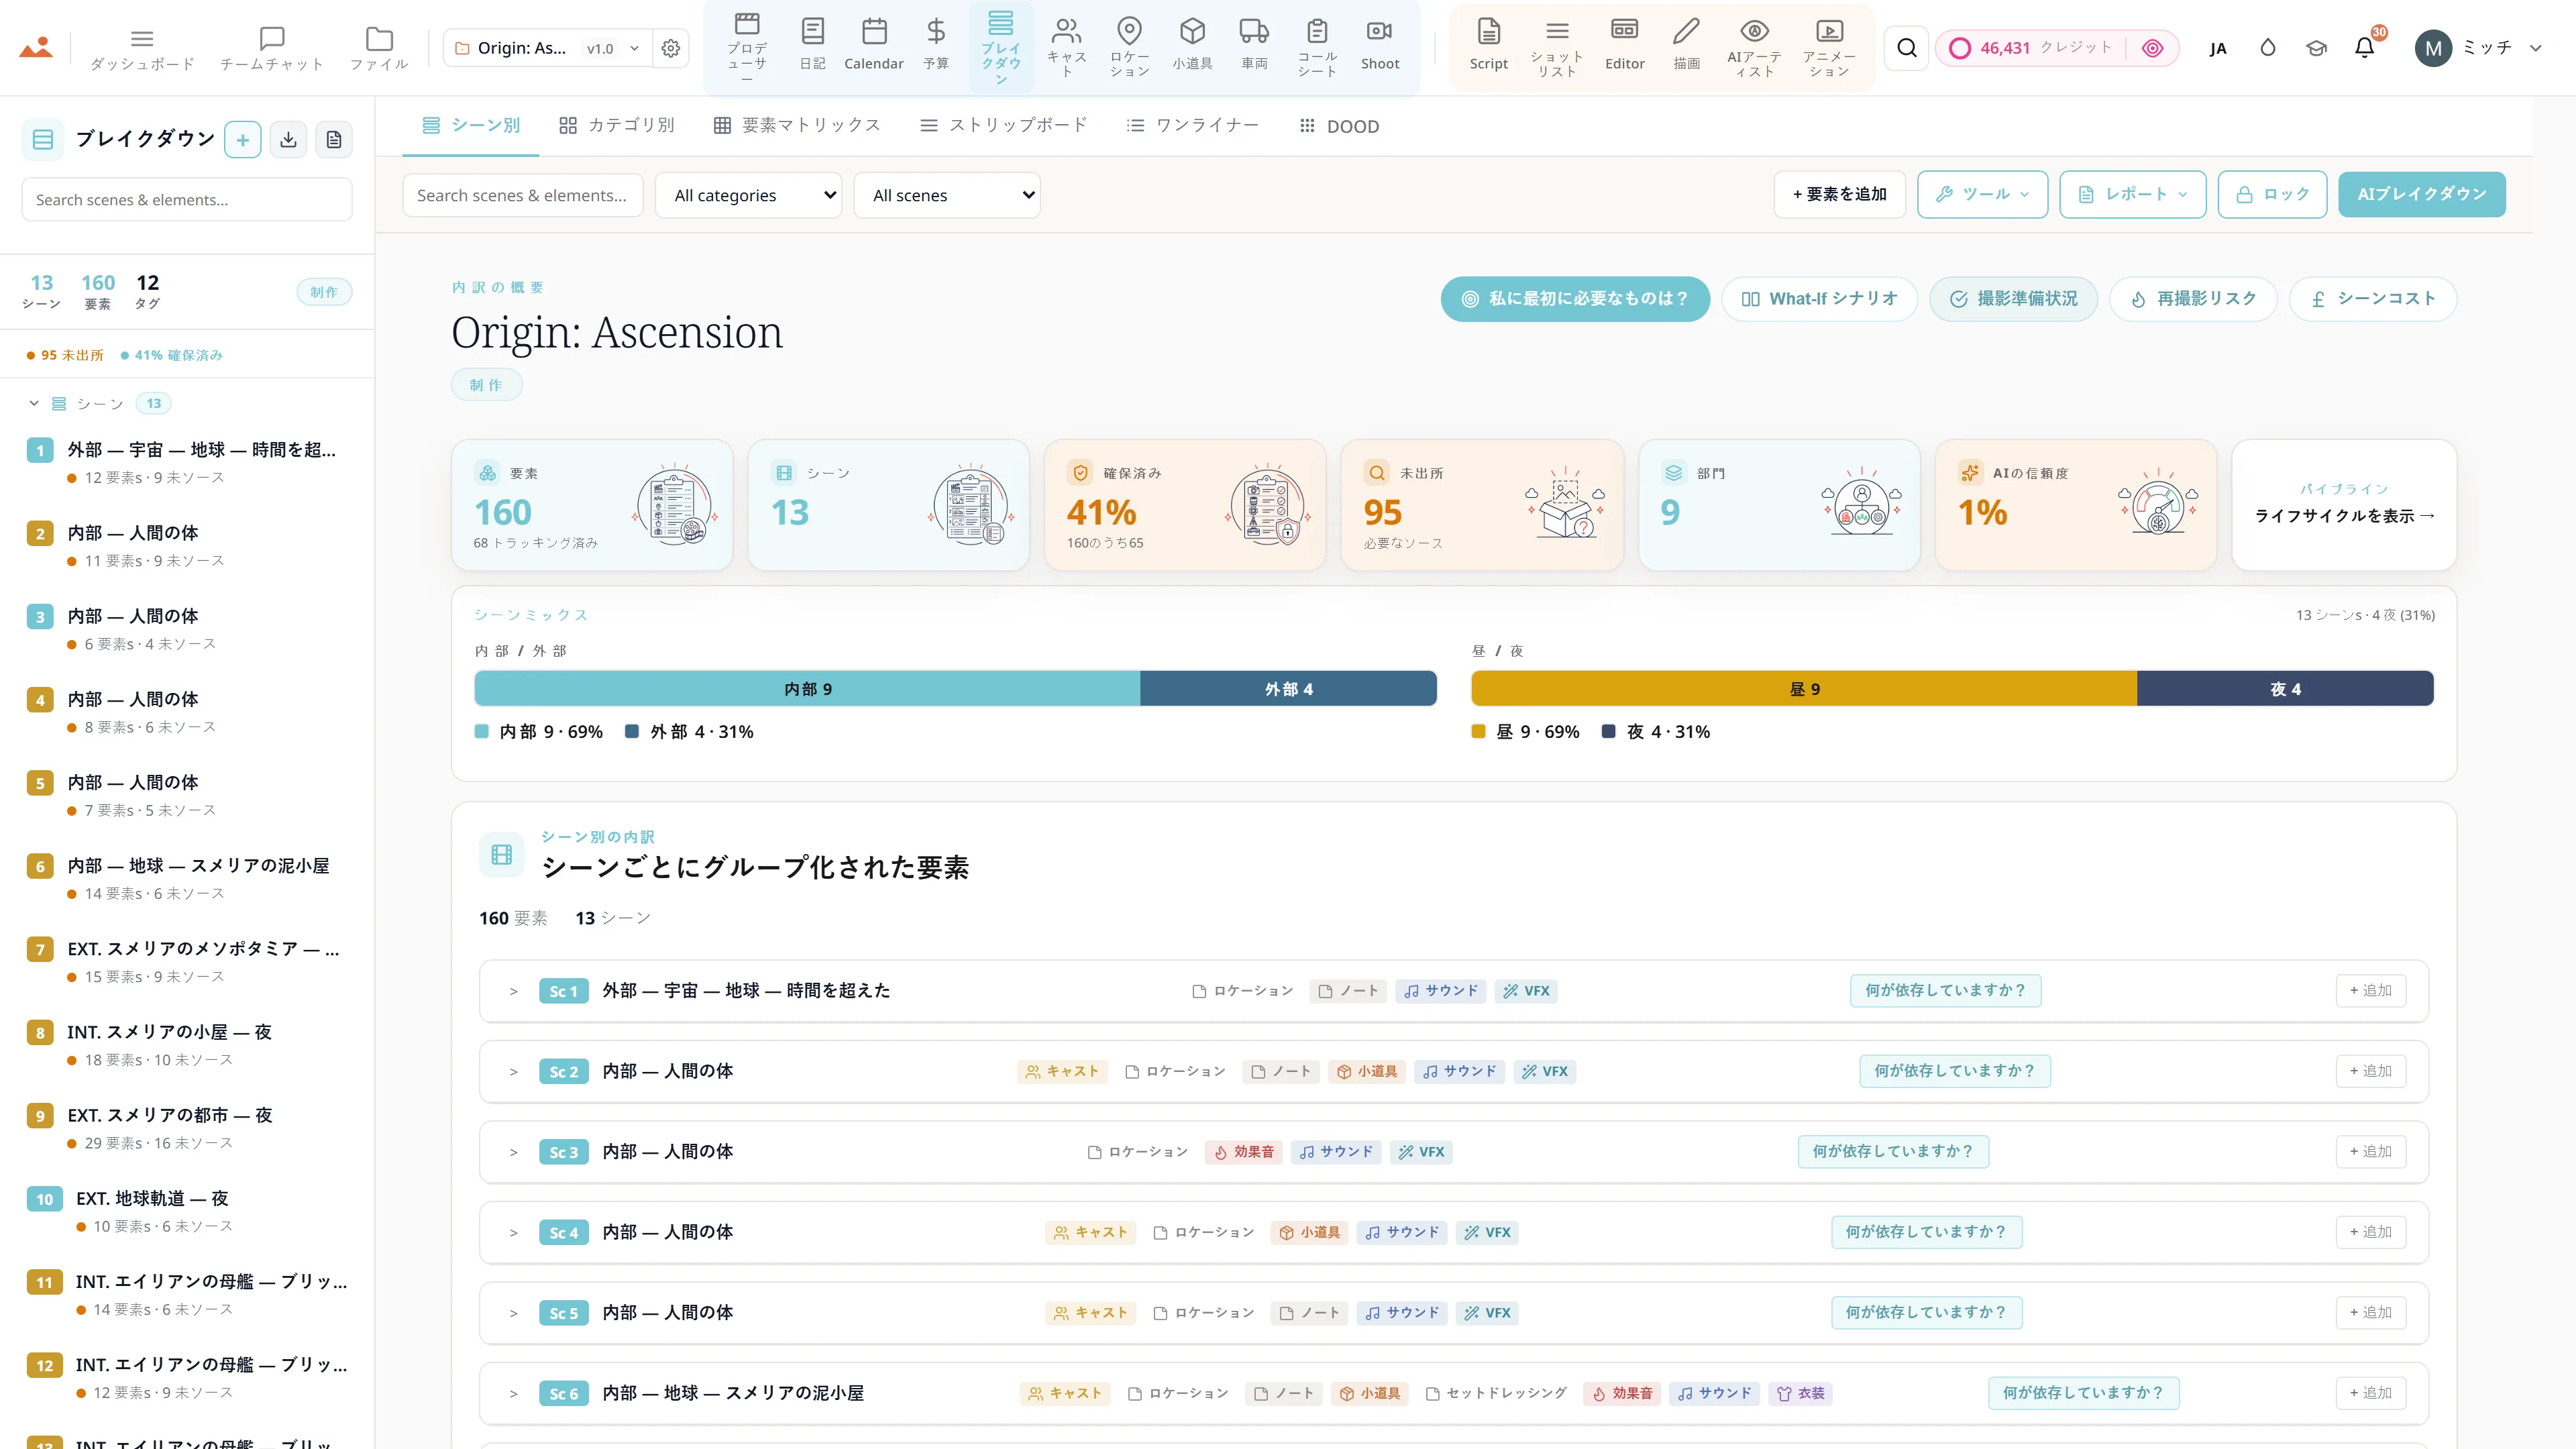2576x1449 pixels.
Task: Click main Search scenes & elements field
Action: coord(523,195)
